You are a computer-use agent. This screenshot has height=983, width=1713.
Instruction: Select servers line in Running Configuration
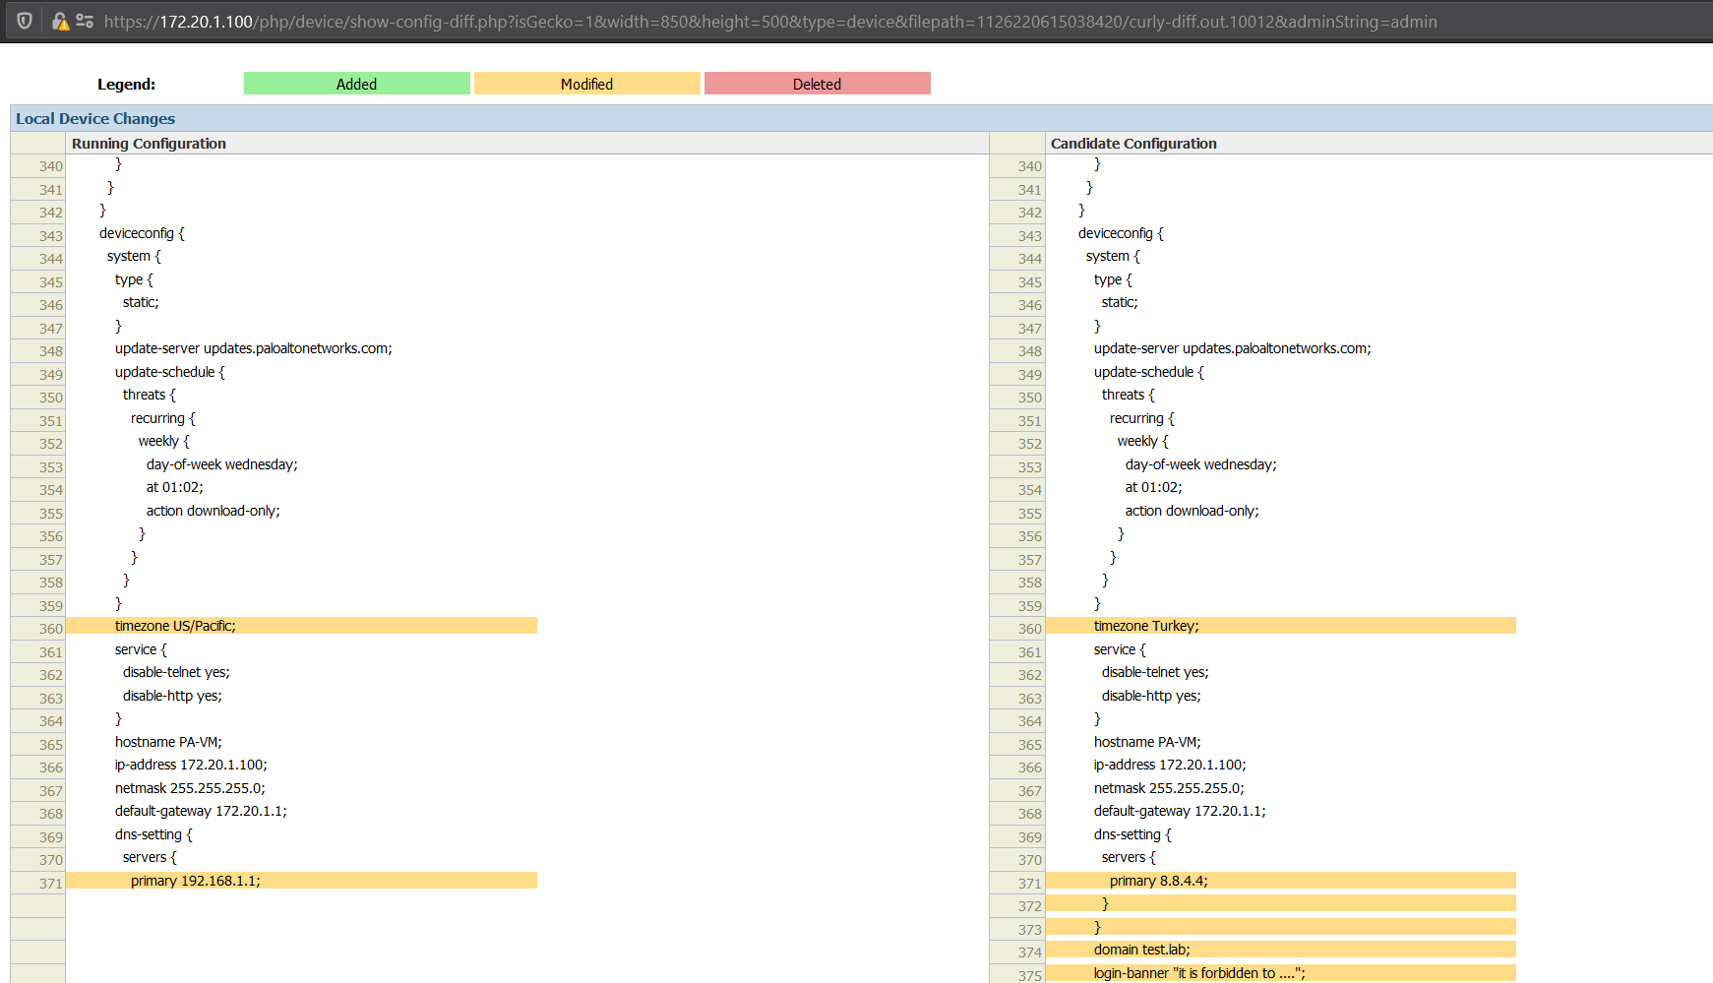150,857
